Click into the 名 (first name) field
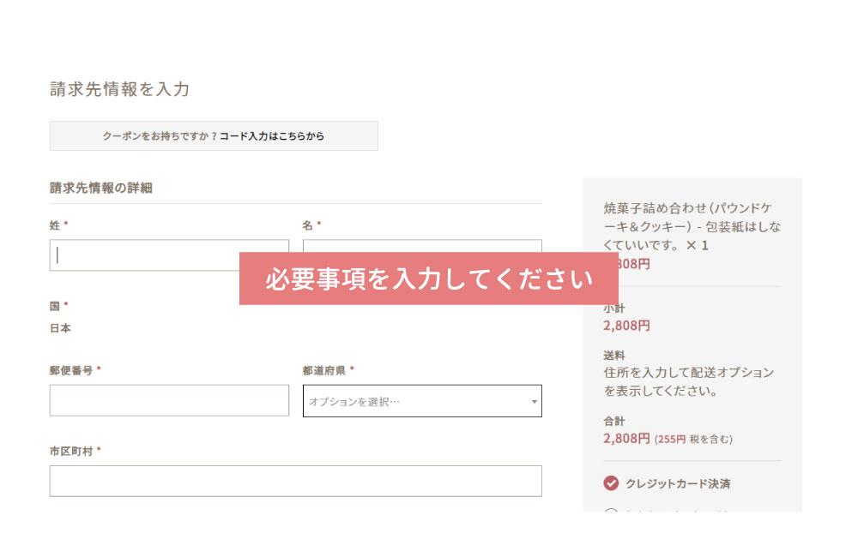 (x=422, y=246)
